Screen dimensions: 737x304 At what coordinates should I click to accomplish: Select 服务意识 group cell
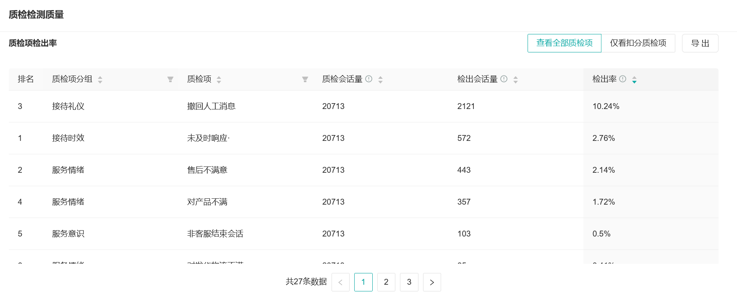pos(68,234)
